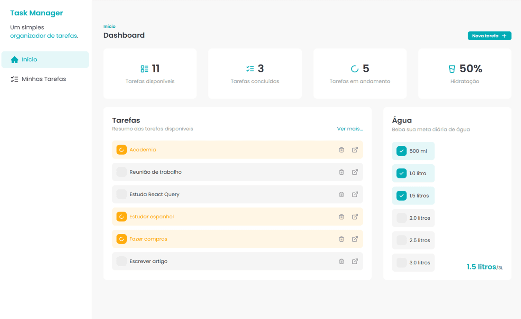Open Academia task details via external link icon
Image resolution: width=521 pixels, height=319 pixels.
click(355, 150)
